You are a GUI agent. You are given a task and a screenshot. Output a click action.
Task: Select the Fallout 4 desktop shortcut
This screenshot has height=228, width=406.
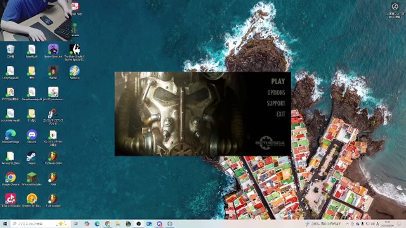75,72
